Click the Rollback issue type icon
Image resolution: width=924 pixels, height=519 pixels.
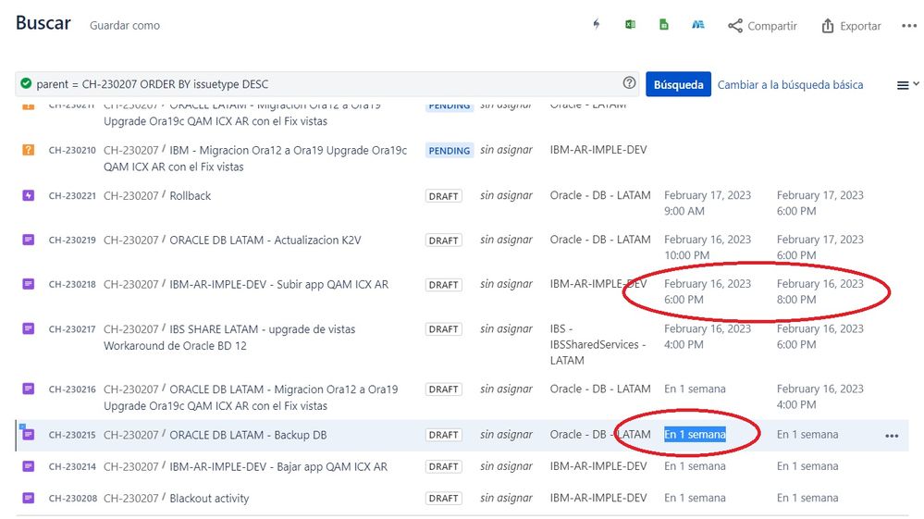[x=29, y=195]
